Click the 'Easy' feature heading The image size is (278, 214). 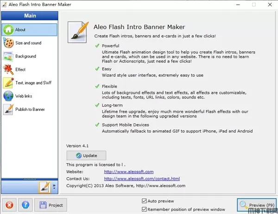[x=107, y=69]
